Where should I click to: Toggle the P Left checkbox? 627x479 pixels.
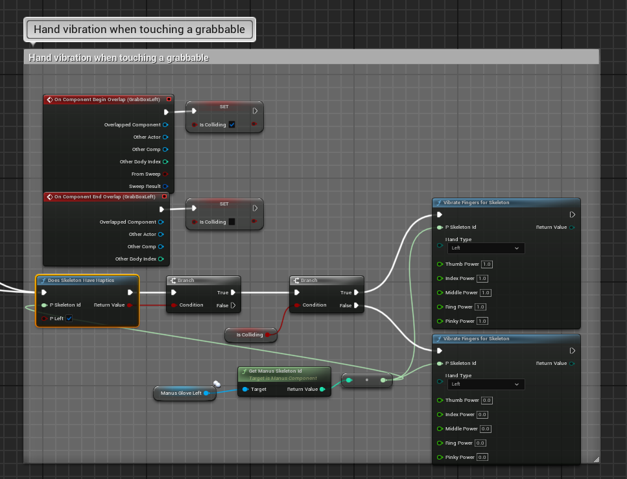click(69, 318)
